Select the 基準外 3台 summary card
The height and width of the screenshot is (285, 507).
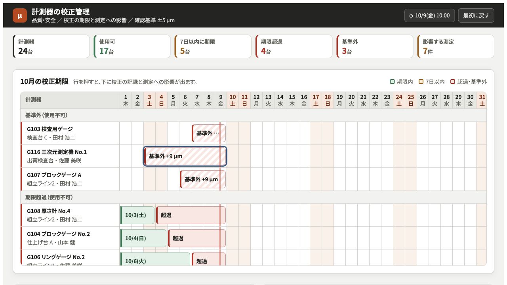pos(375,46)
